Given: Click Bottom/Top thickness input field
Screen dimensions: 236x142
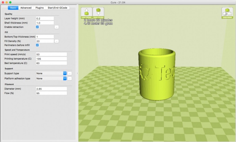Looking at the screenshot, I should 45,37.
